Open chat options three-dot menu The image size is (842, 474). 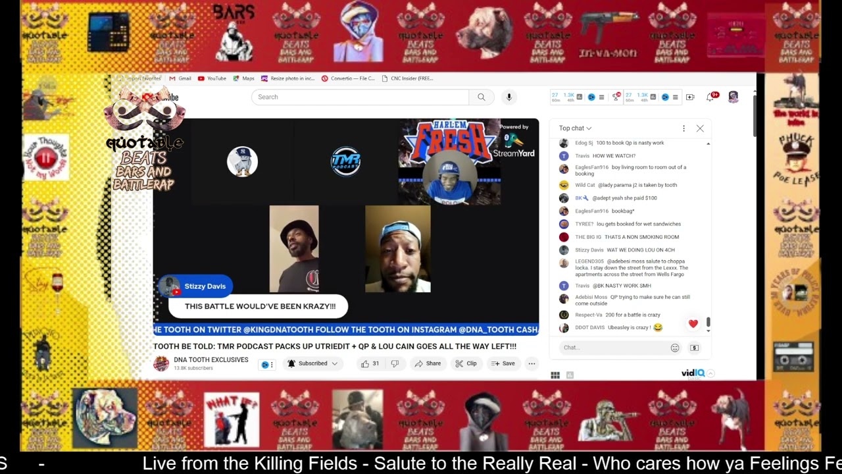683,128
